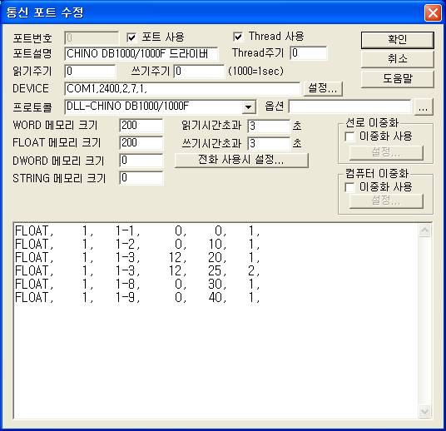446x431 pixels.
Task: Close the 통신 포트 수정 dialog window
Action: (433, 12)
